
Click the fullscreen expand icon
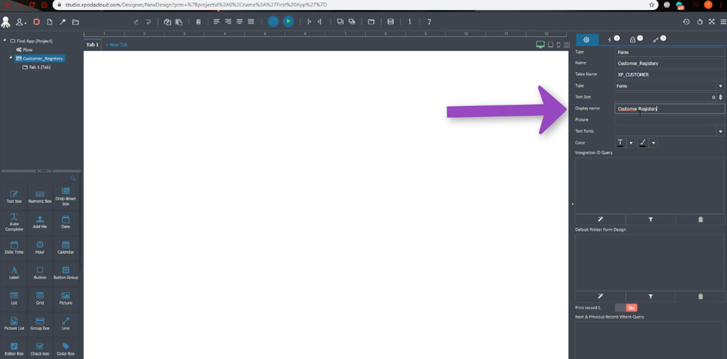pos(712,22)
